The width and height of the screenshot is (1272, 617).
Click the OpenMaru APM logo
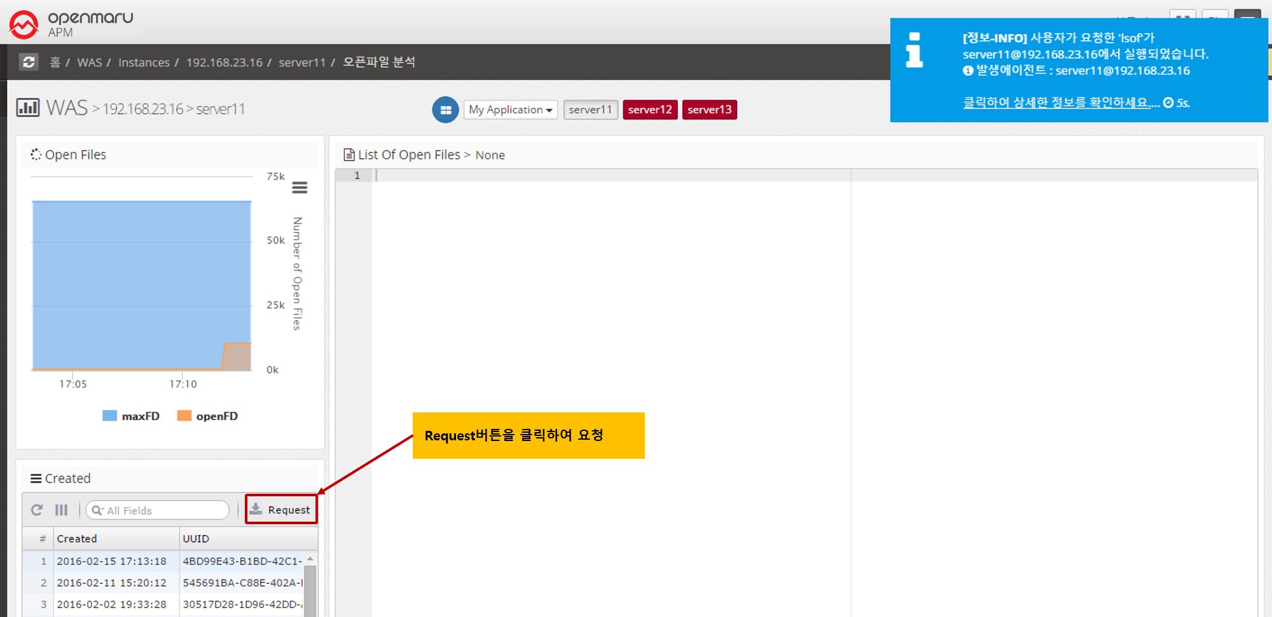[71, 24]
